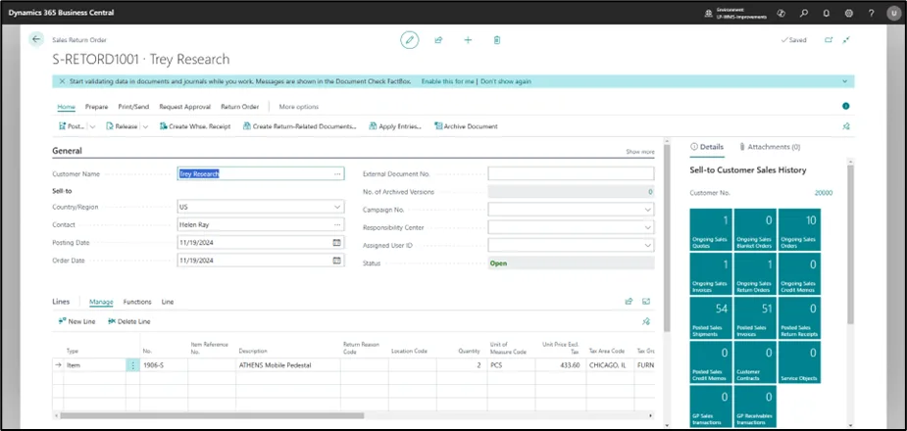Open row options for item line
Viewport: 907px width, 431px height.
[x=133, y=365]
